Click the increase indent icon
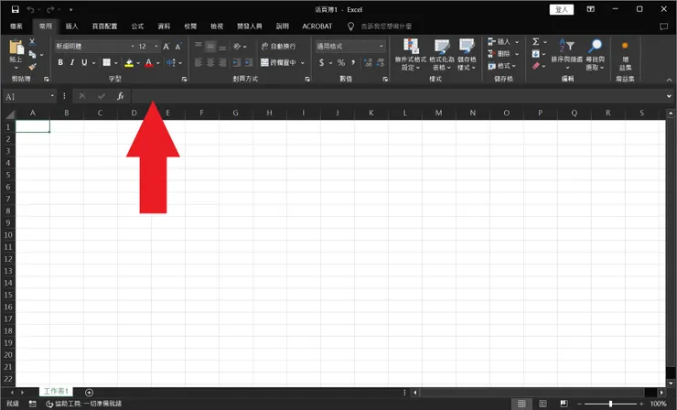 click(x=248, y=62)
